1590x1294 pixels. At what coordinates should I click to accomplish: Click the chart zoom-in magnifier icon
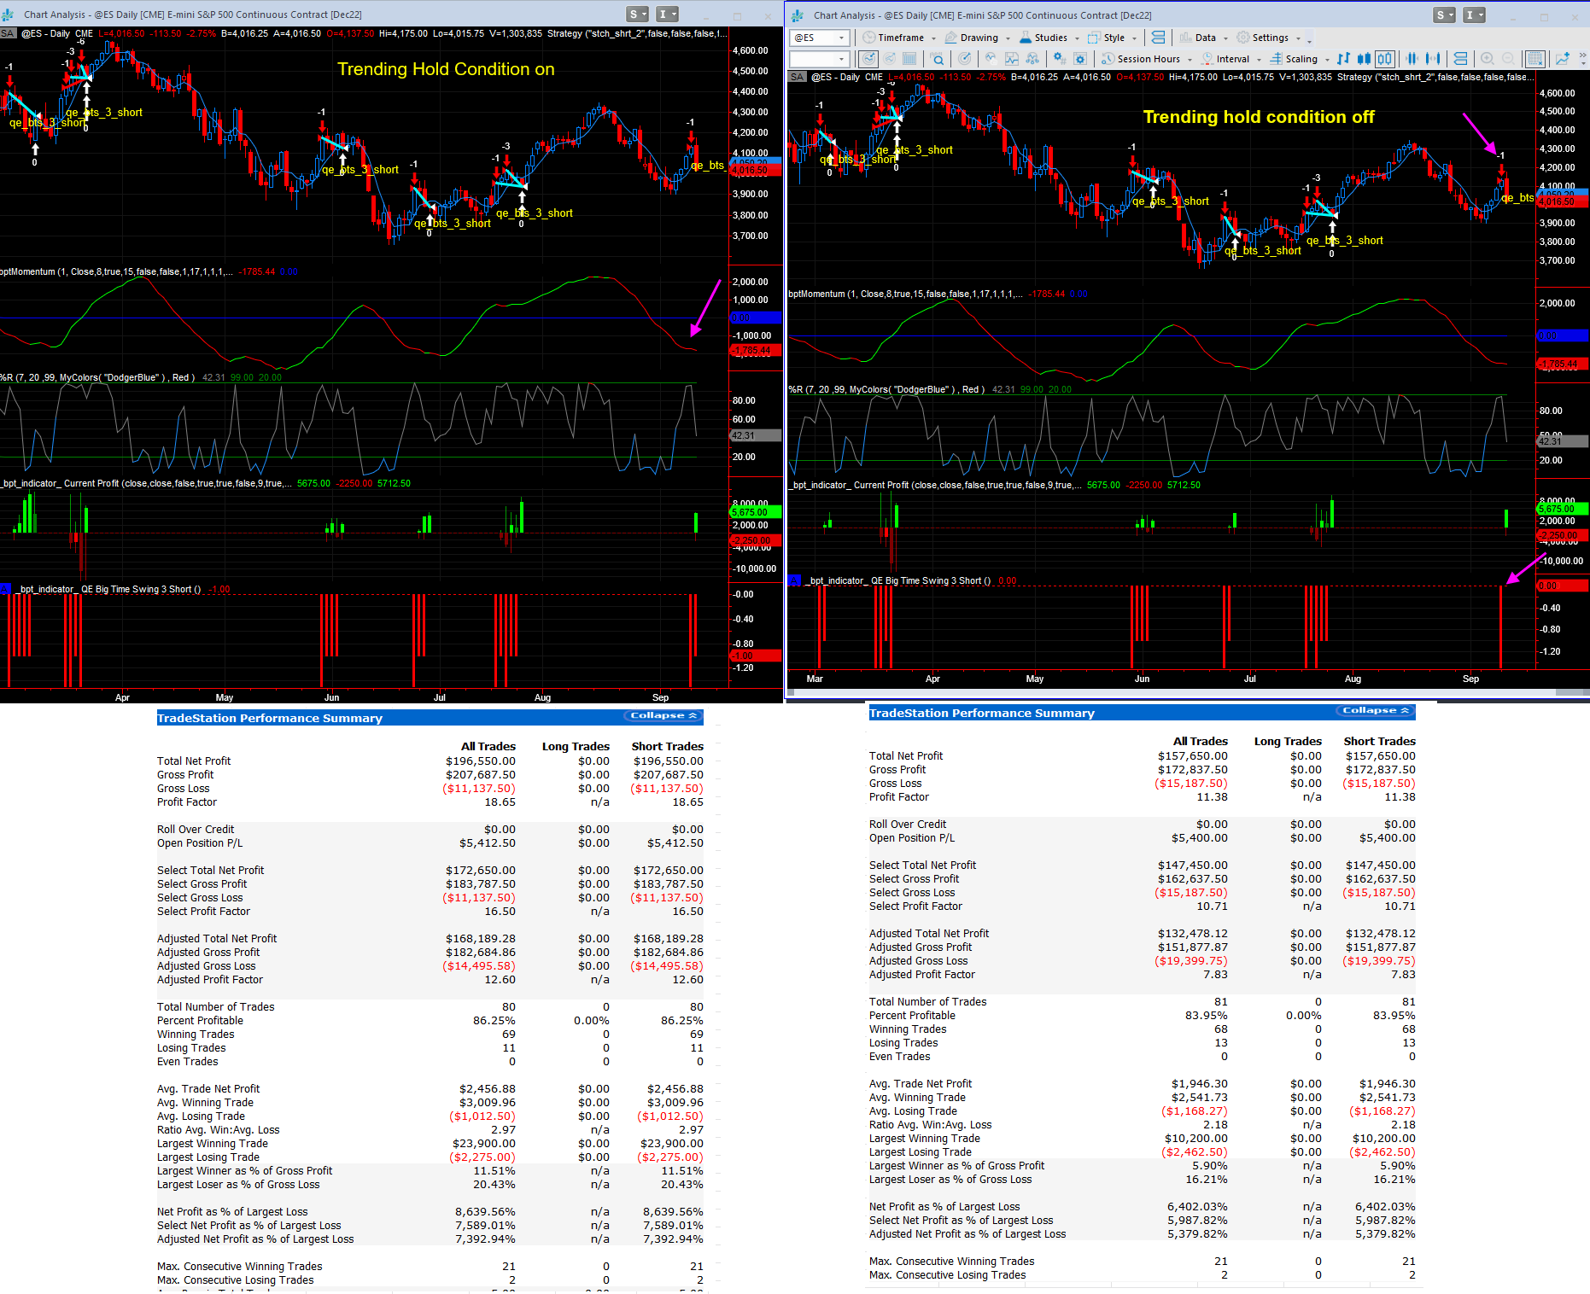pyautogui.click(x=1488, y=59)
